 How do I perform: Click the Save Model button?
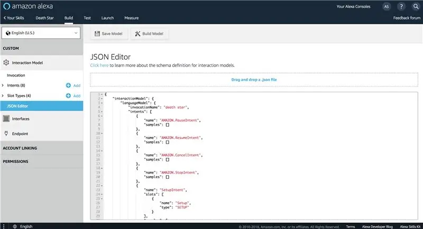(x=109, y=34)
